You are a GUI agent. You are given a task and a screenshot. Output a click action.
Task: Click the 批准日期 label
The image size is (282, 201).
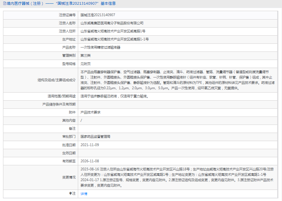pyautogui.click(x=69, y=145)
